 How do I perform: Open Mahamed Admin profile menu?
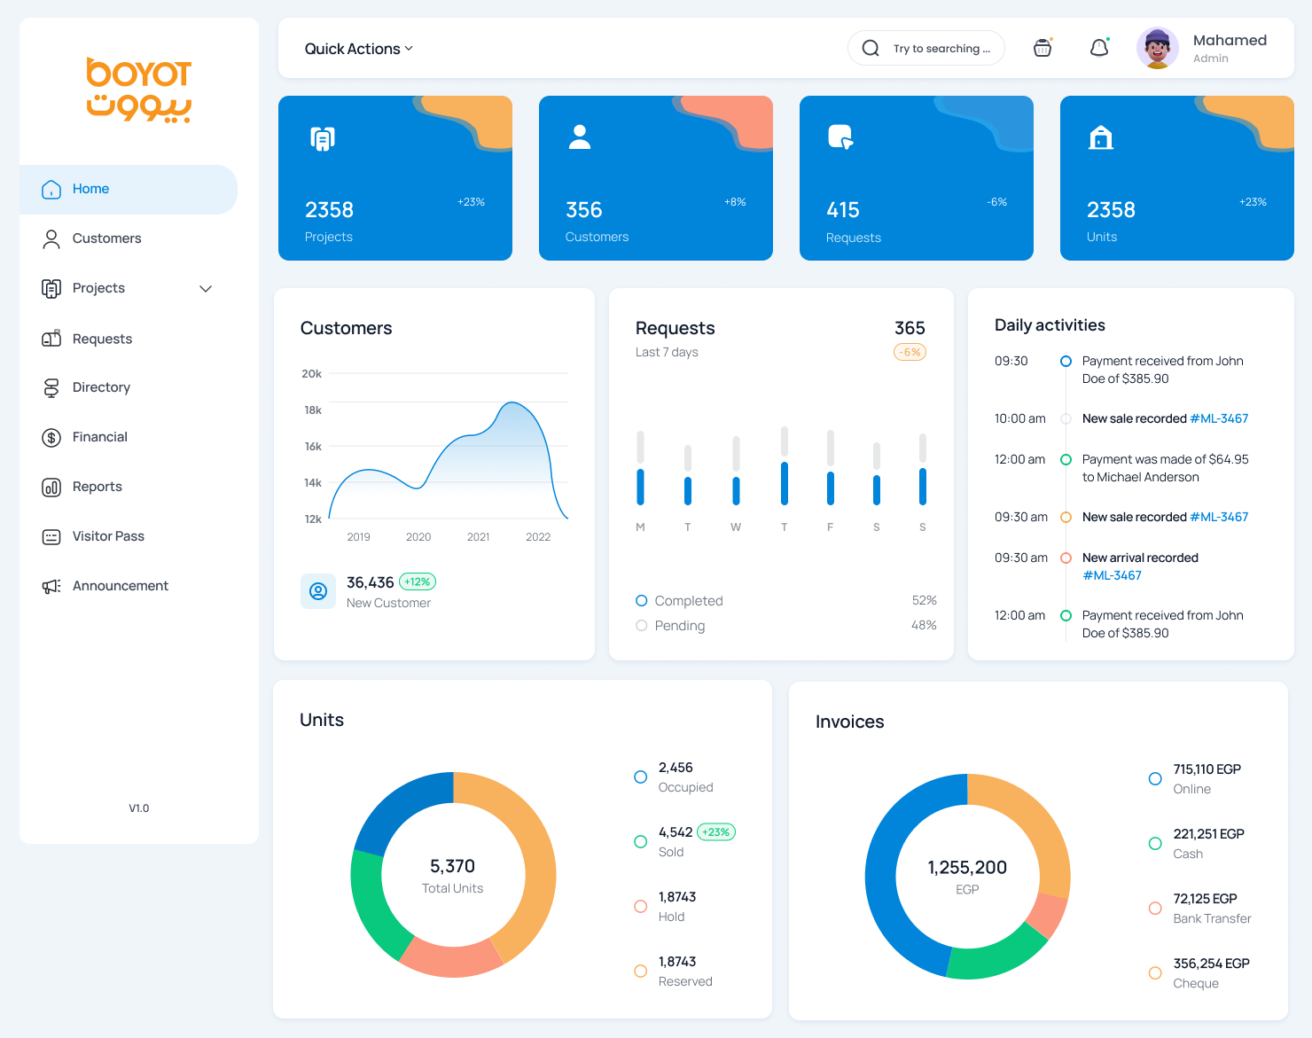[x=1204, y=48]
